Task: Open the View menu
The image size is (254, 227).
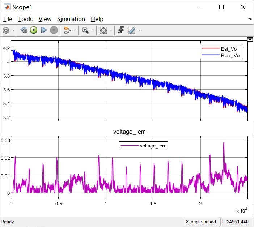Action: click(x=45, y=19)
